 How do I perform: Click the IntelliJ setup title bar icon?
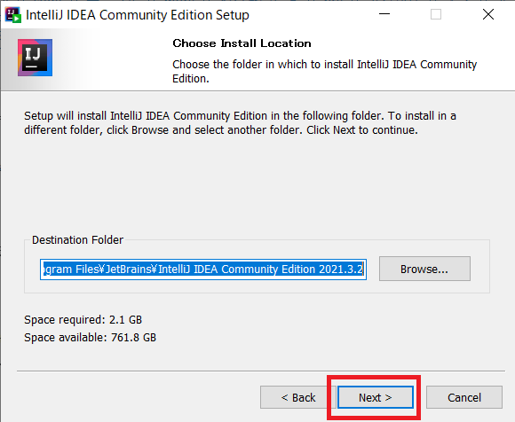point(13,14)
